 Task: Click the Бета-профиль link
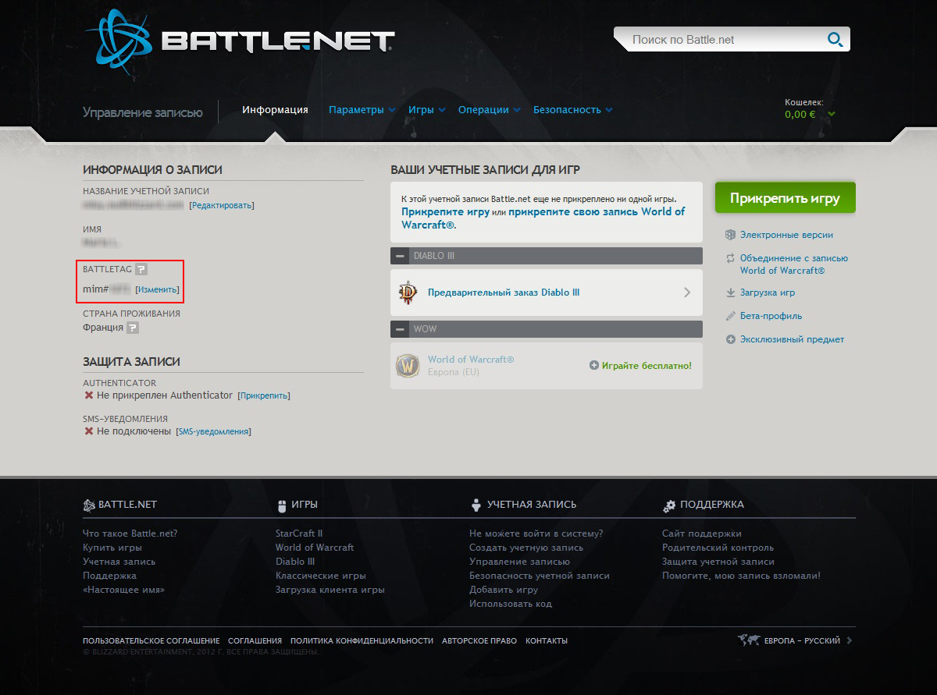pyautogui.click(x=771, y=316)
